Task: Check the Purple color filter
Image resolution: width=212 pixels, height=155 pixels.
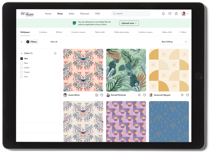Action: [x=22, y=72]
